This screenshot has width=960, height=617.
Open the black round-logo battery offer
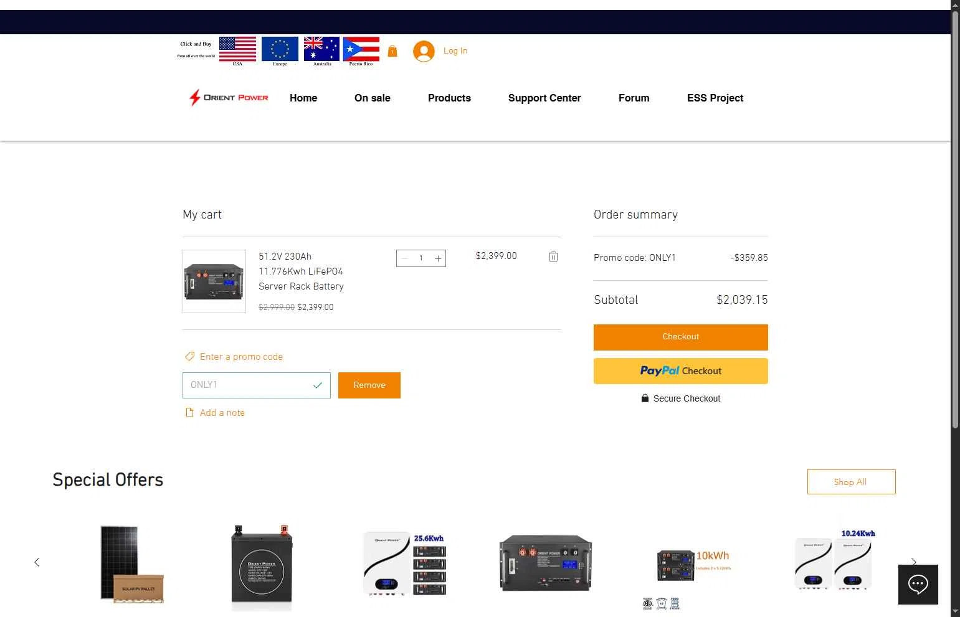262,567
